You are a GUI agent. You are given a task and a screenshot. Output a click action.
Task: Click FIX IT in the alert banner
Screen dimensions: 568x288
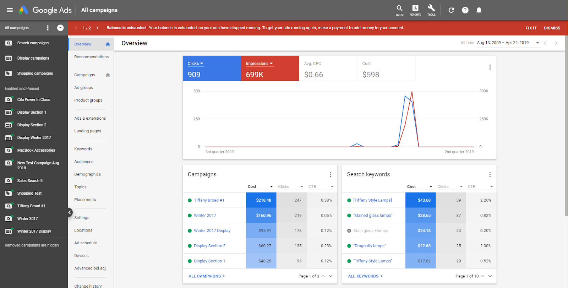click(x=531, y=28)
